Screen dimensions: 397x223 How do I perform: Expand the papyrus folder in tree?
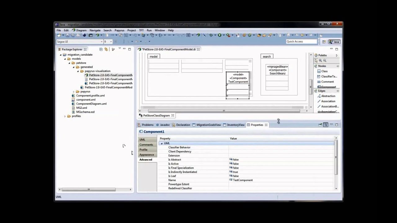[74, 92]
